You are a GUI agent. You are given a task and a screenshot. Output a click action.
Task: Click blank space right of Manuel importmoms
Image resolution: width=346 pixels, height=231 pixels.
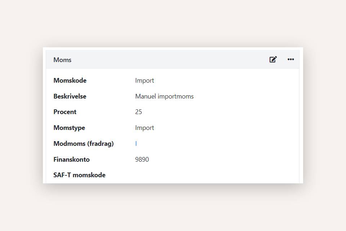click(245, 96)
